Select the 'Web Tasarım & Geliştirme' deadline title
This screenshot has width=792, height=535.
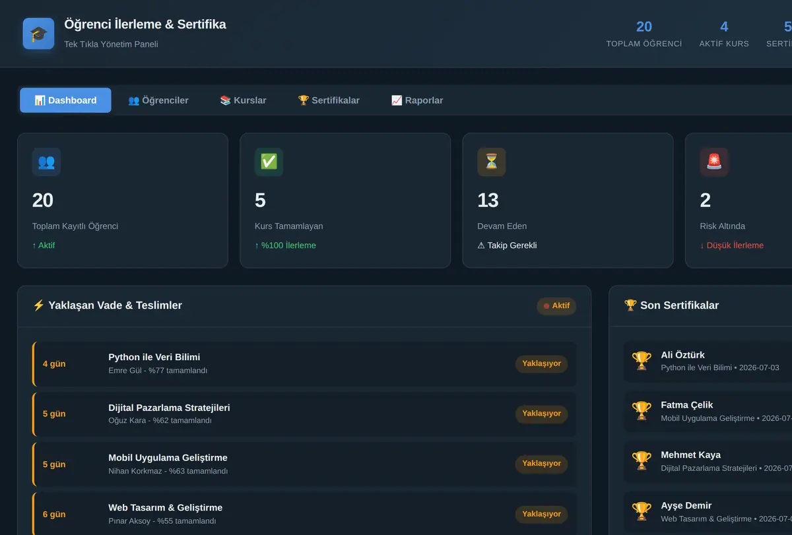(x=166, y=508)
